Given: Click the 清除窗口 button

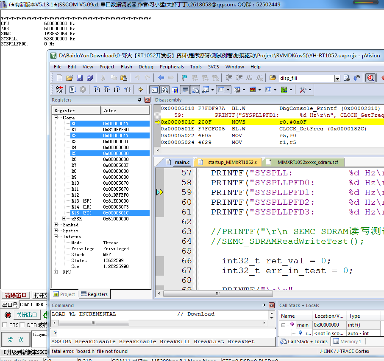Looking at the screenshot, I should coord(16,295).
